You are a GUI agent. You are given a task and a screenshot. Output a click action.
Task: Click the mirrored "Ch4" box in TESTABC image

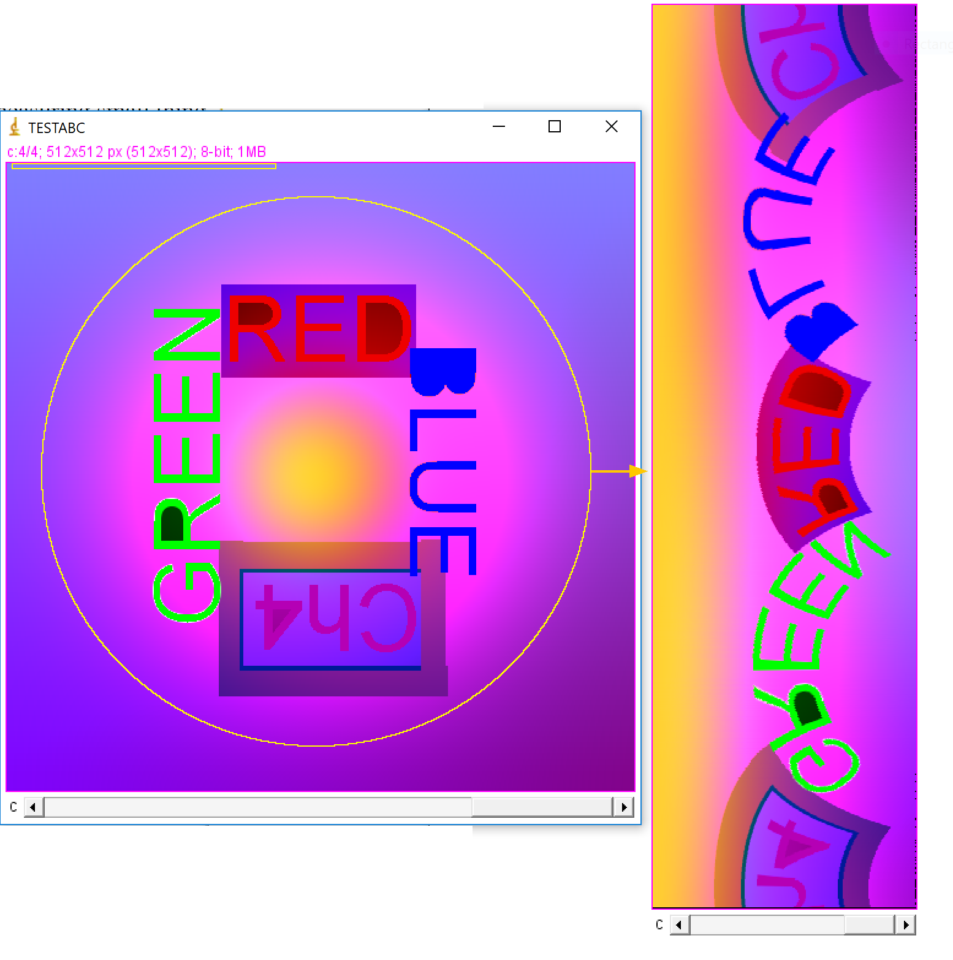[x=331, y=619]
